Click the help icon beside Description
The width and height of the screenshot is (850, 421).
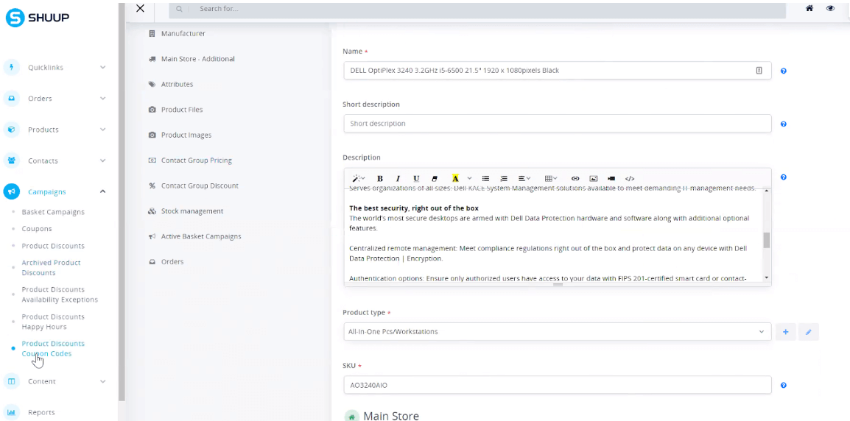[x=783, y=177]
